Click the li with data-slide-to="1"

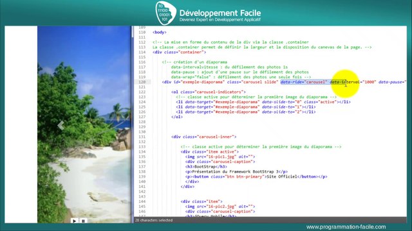coord(246,107)
